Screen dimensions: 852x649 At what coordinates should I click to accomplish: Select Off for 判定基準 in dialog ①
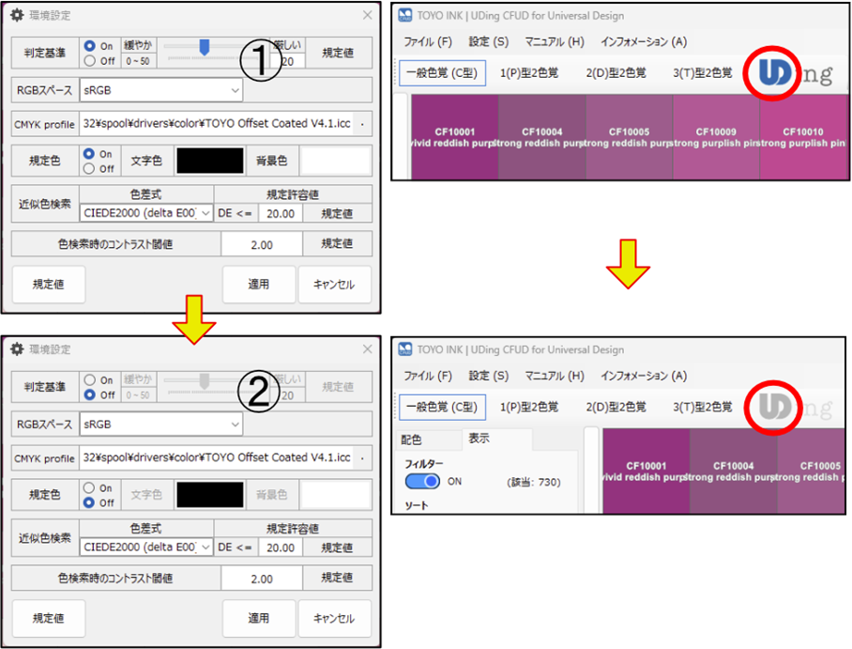(x=90, y=61)
